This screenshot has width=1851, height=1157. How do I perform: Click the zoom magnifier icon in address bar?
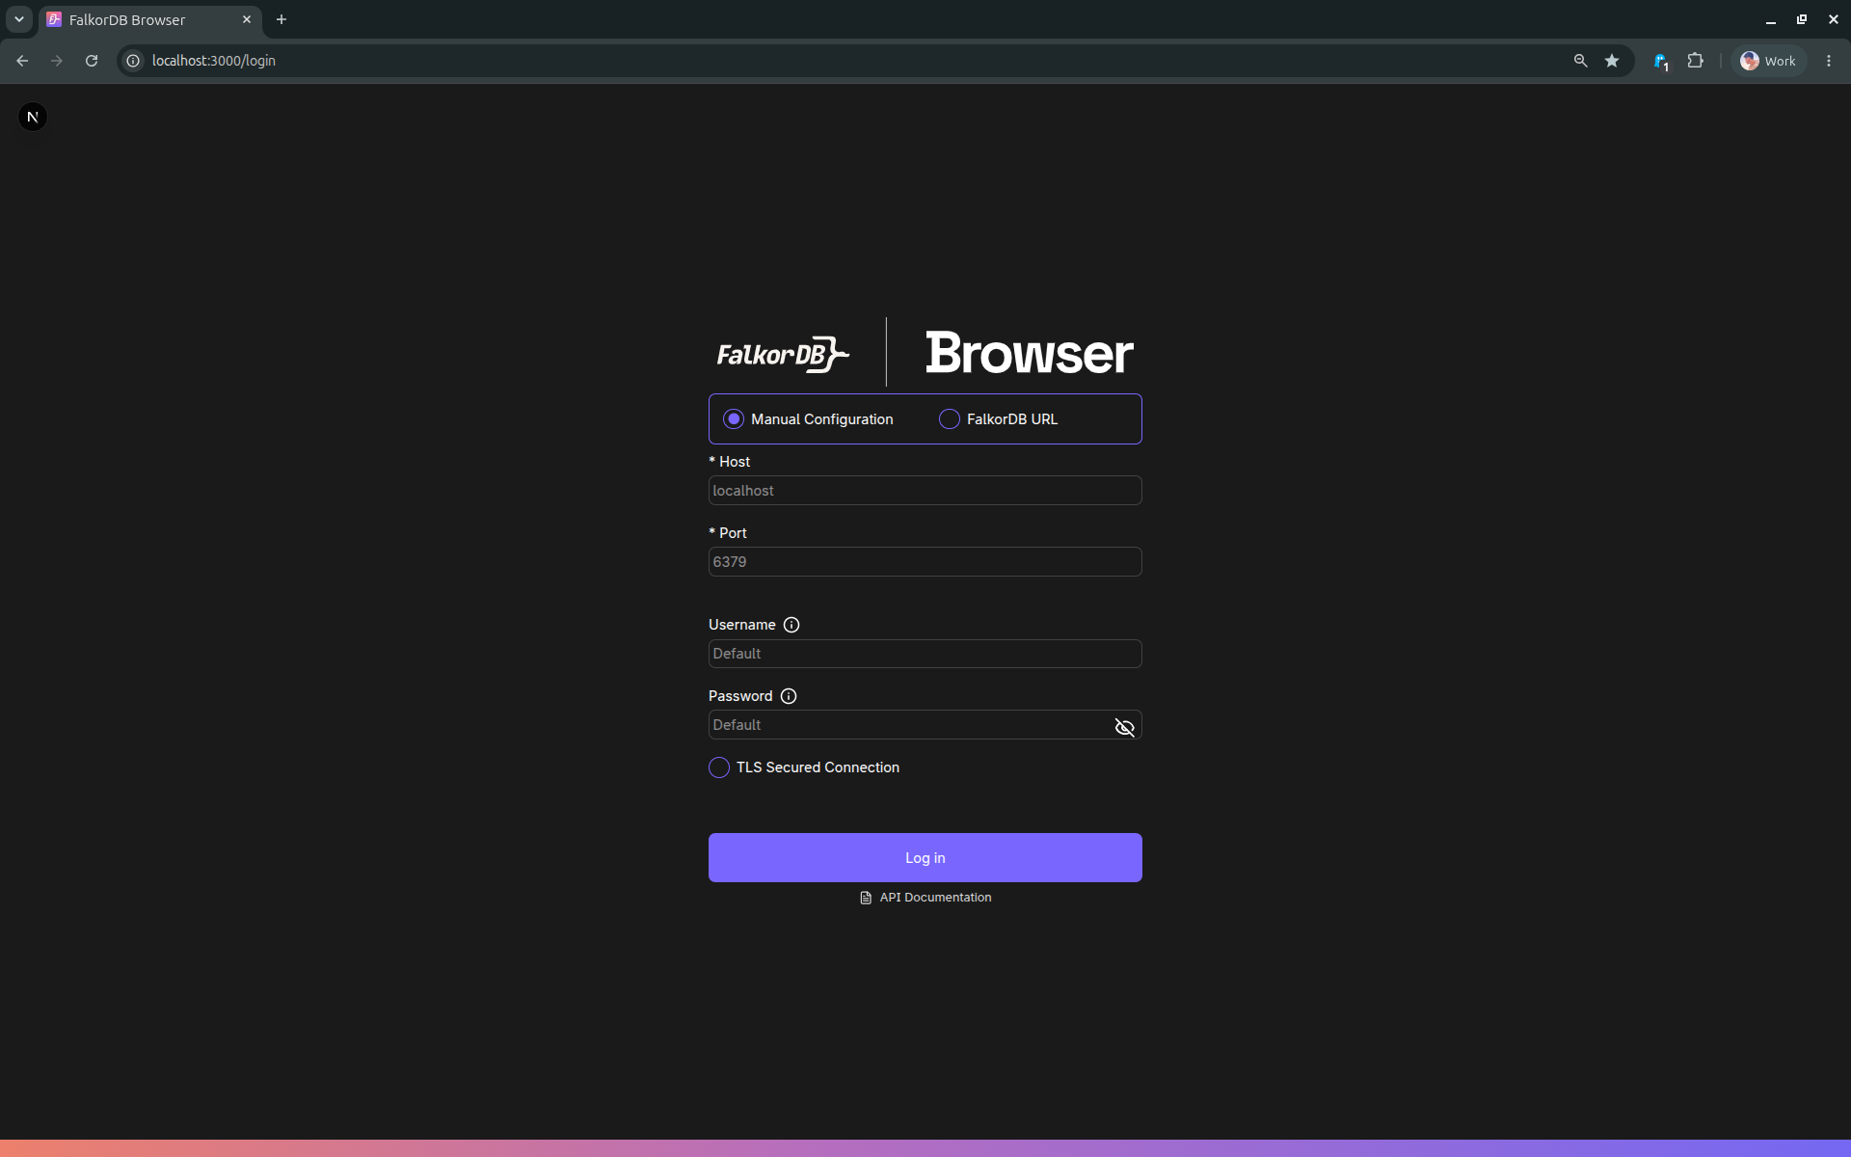tap(1580, 61)
